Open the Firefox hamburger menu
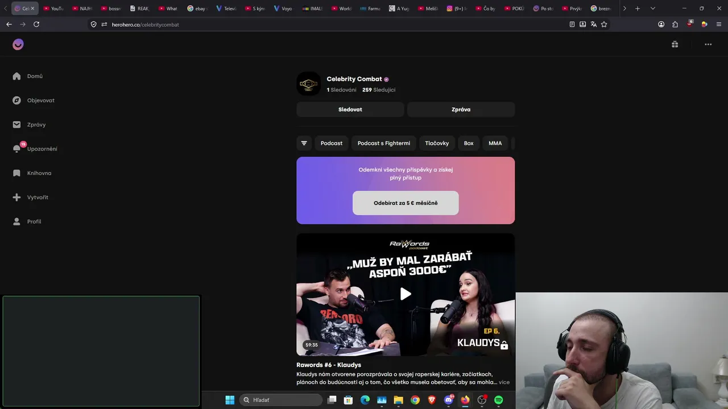The height and width of the screenshot is (409, 728). [719, 24]
